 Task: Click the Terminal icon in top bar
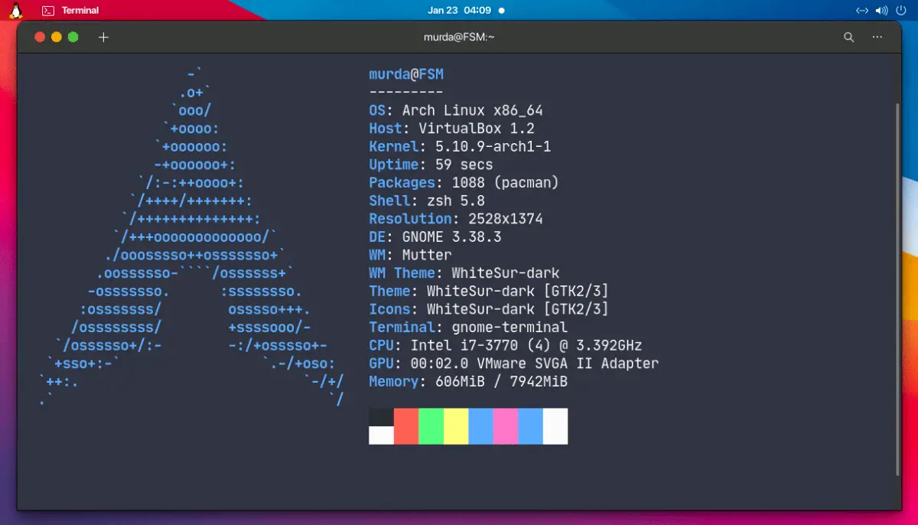click(47, 11)
